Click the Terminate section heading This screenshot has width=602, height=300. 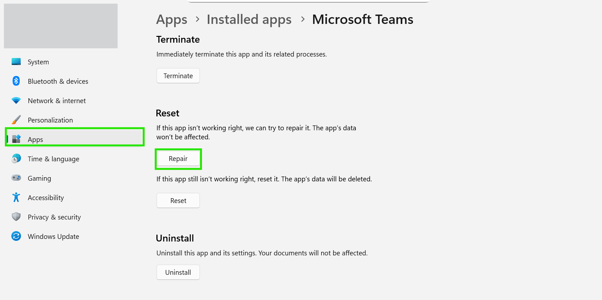(178, 39)
